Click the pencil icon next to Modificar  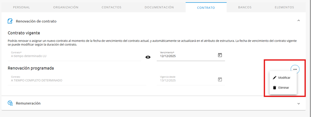(x=275, y=78)
